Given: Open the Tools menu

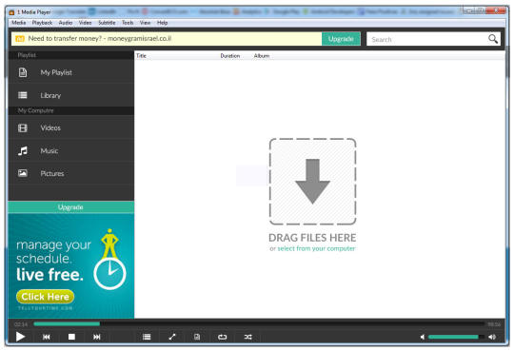Looking at the screenshot, I should (x=128, y=23).
